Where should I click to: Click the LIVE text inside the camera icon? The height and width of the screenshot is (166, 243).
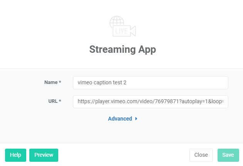point(121,31)
